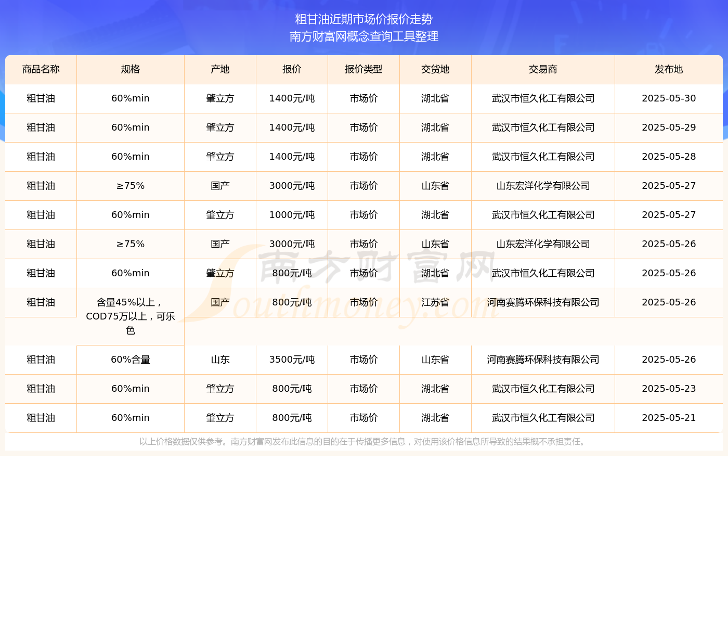Click the 含量45%以上 COD75万以上 spec cell
This screenshot has width=728, height=627.
click(x=131, y=316)
